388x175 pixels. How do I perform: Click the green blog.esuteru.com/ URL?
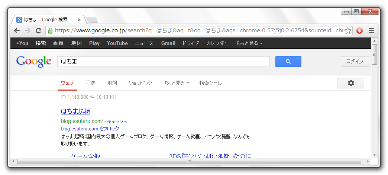coord(82,121)
